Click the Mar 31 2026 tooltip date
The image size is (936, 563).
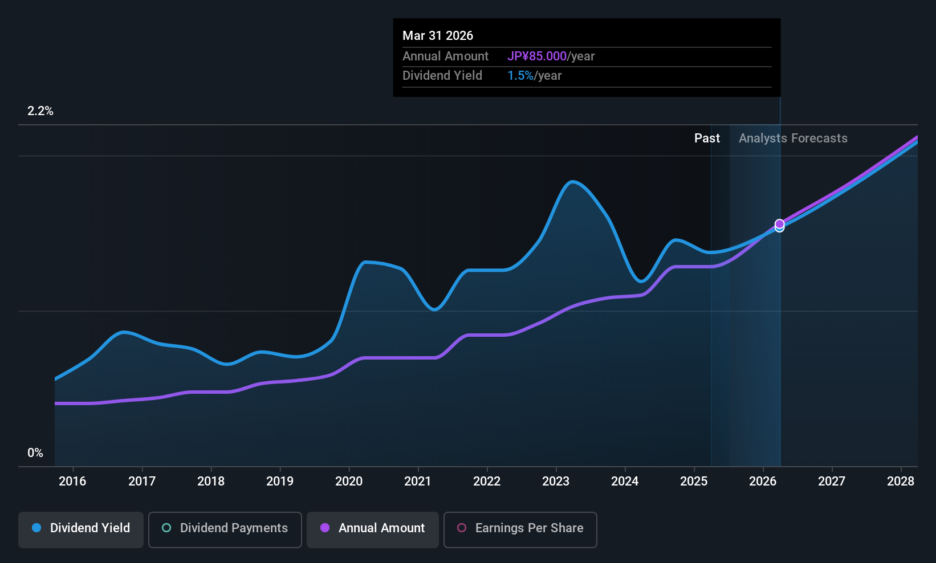click(438, 35)
